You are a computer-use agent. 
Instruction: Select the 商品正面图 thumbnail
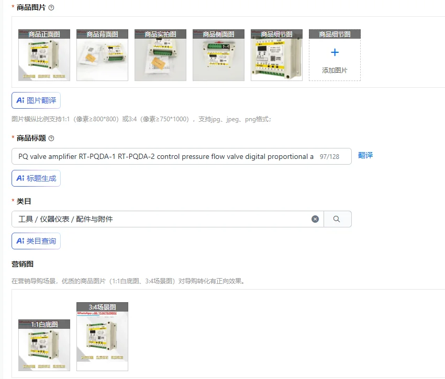click(x=44, y=55)
